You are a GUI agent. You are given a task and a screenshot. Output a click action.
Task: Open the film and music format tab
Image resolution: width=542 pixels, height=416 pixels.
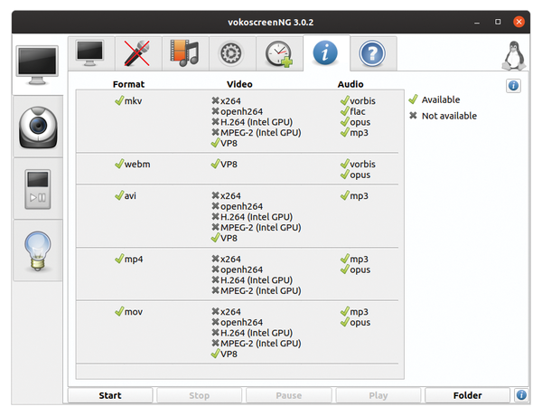coord(185,53)
